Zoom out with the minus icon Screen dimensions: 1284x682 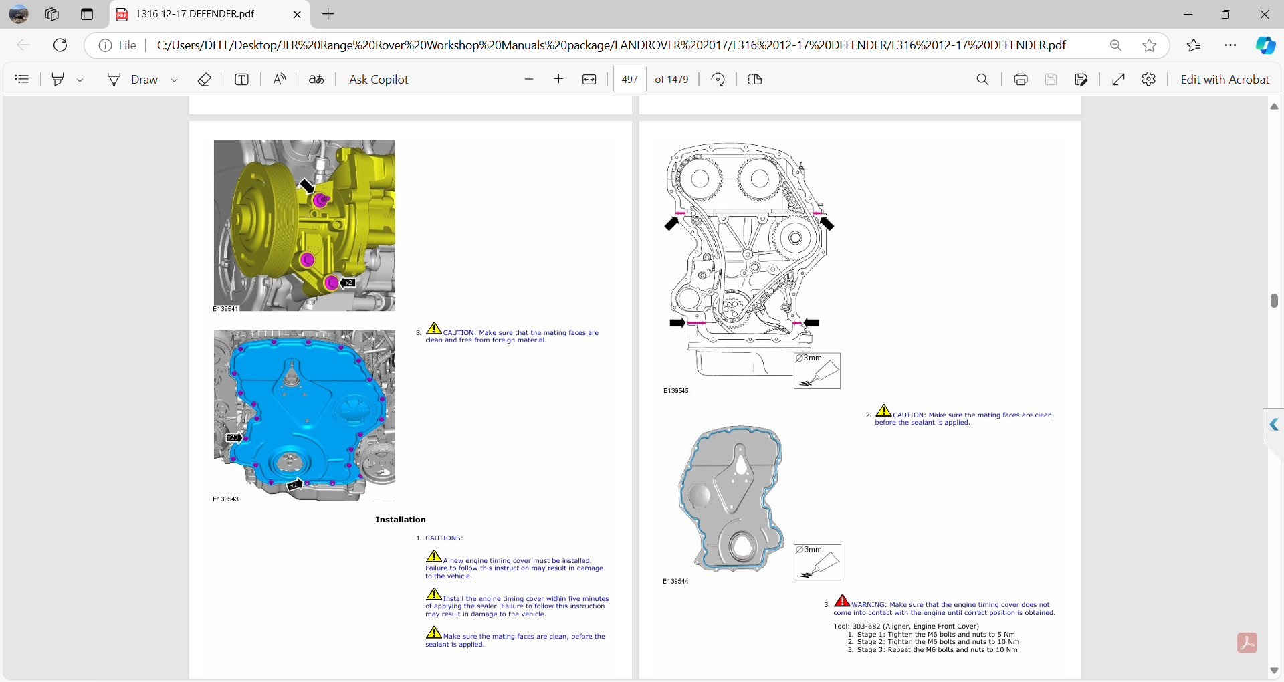point(529,79)
